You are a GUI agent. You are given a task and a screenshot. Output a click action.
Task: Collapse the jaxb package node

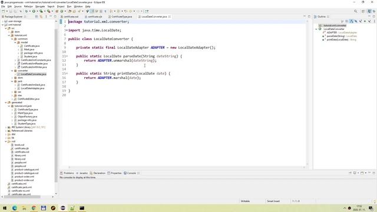tap(12, 81)
